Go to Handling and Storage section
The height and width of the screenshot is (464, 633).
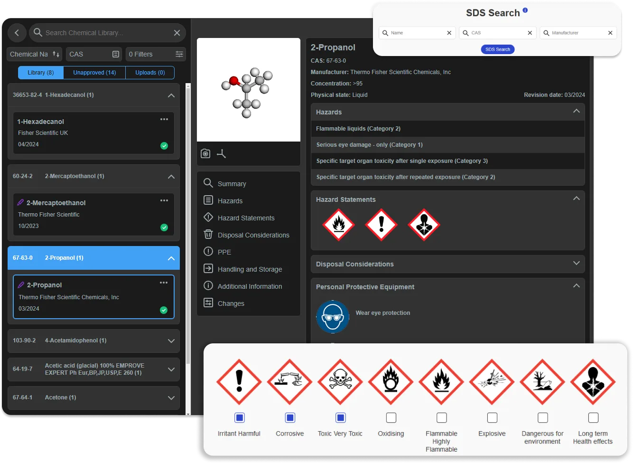coord(250,269)
